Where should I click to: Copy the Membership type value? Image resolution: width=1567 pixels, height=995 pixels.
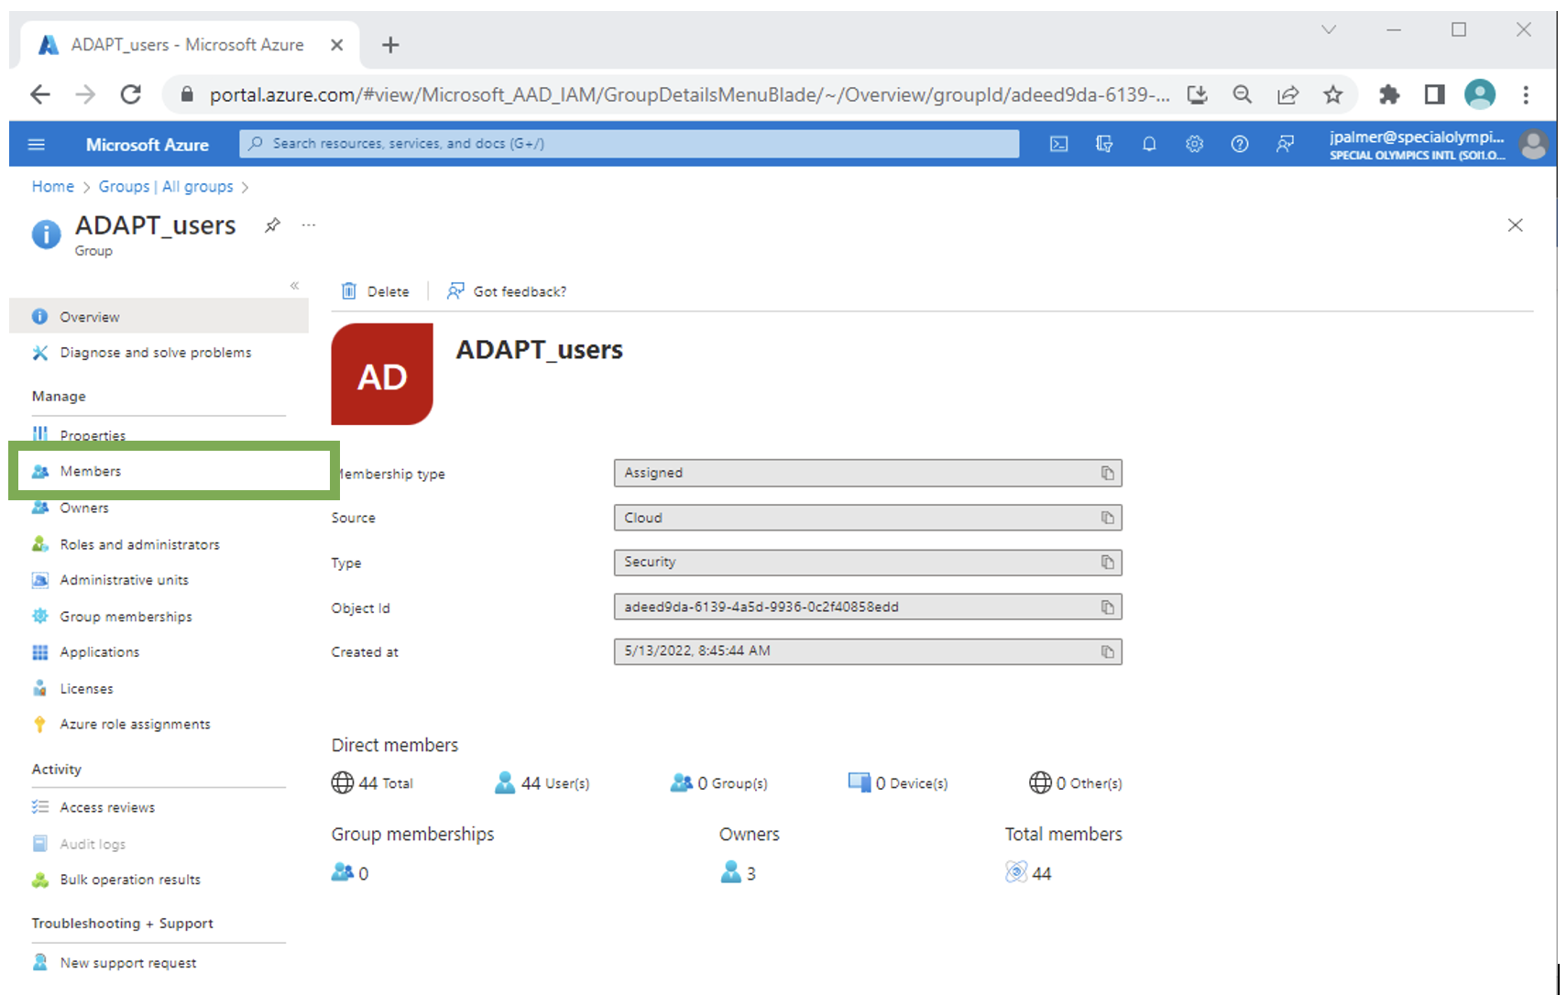tap(1107, 473)
